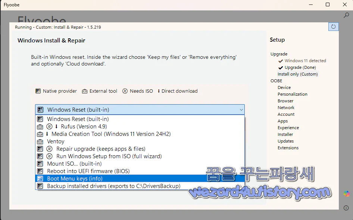Go to the Account page
The height and width of the screenshot is (220, 353).
click(x=286, y=114)
